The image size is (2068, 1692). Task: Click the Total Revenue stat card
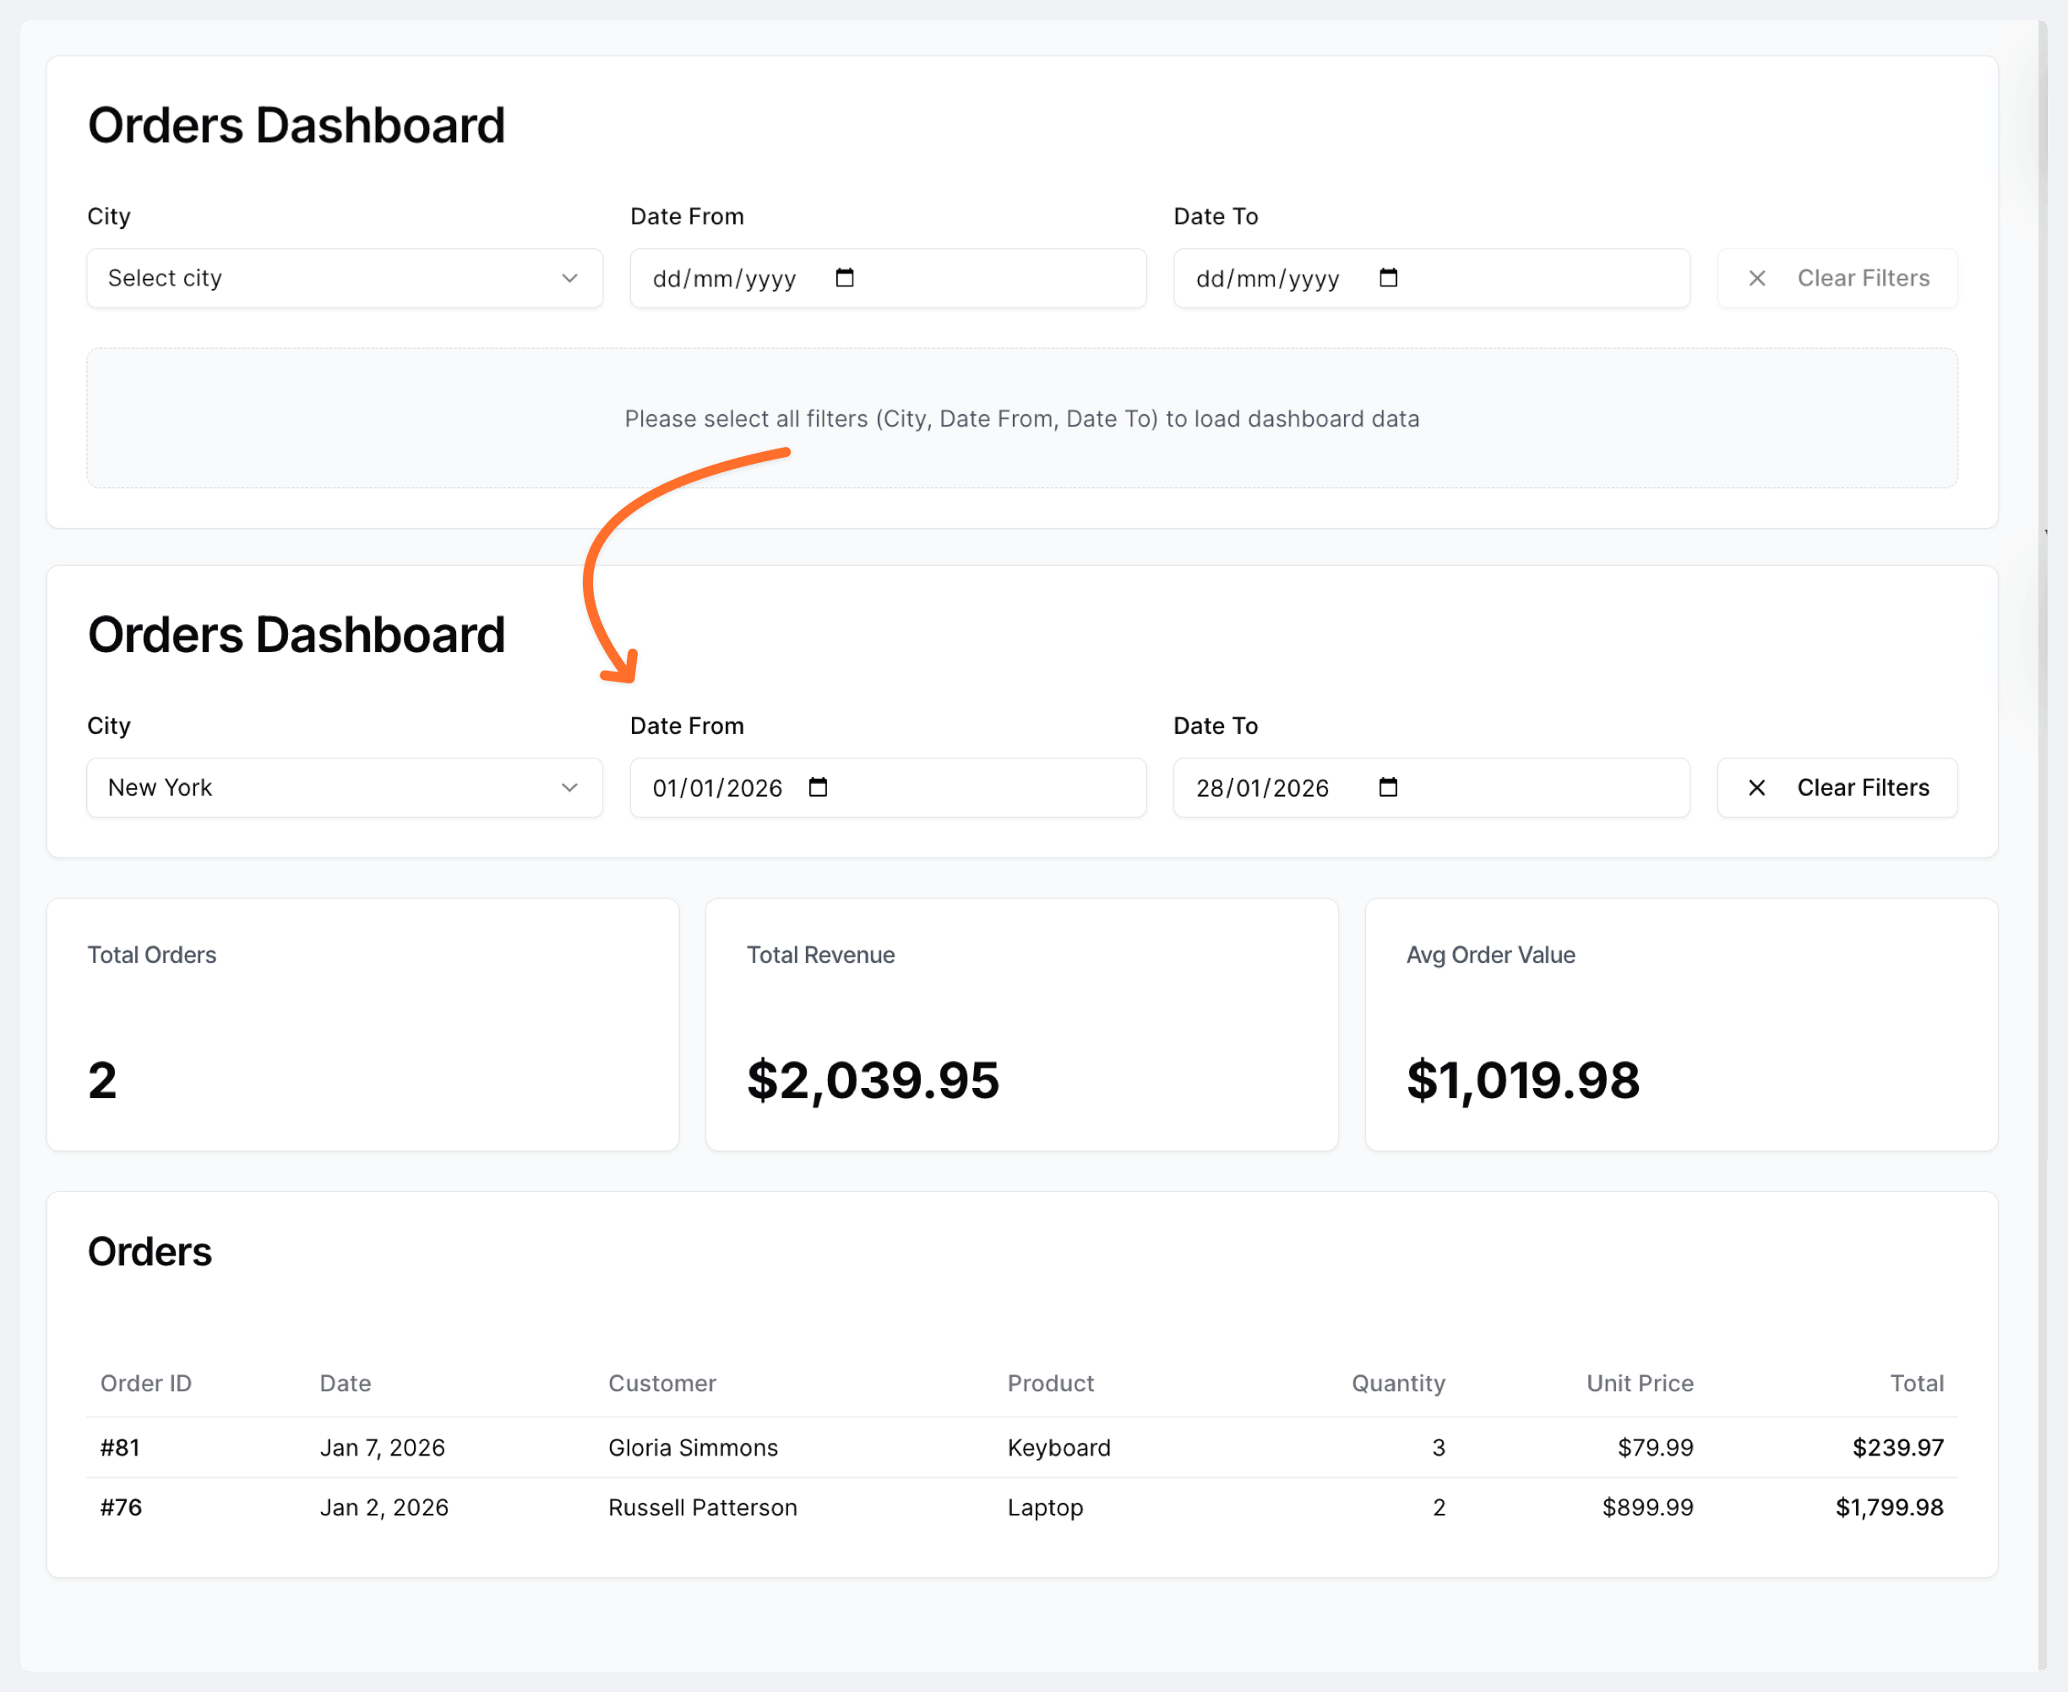coord(1021,1023)
